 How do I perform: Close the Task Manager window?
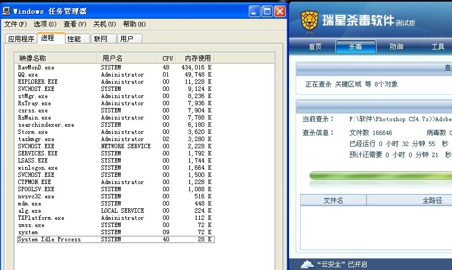click(280, 12)
